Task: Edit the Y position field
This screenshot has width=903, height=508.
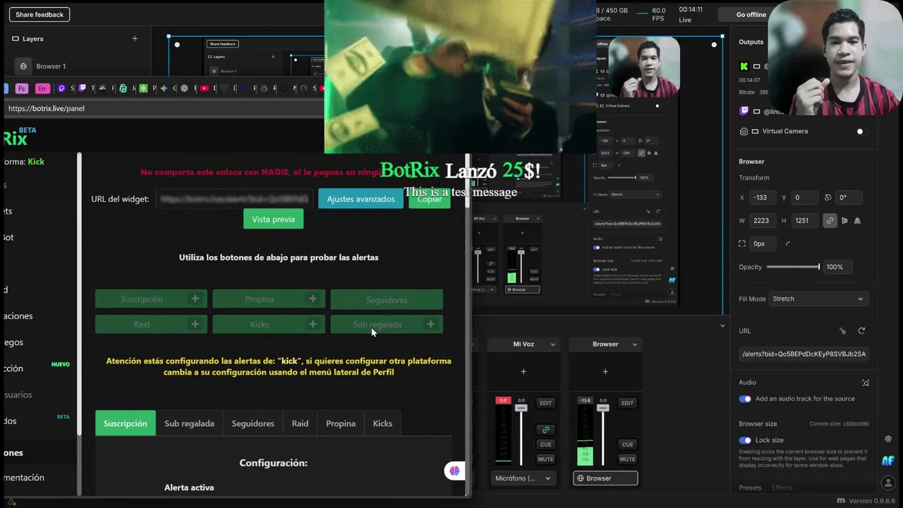Action: click(804, 198)
